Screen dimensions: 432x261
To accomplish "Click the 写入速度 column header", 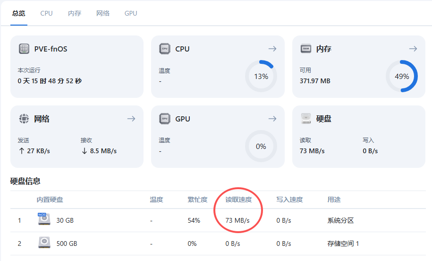I will pyautogui.click(x=289, y=200).
